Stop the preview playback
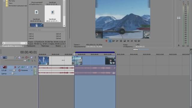The image size is (192, 108). (x=124, y=41)
